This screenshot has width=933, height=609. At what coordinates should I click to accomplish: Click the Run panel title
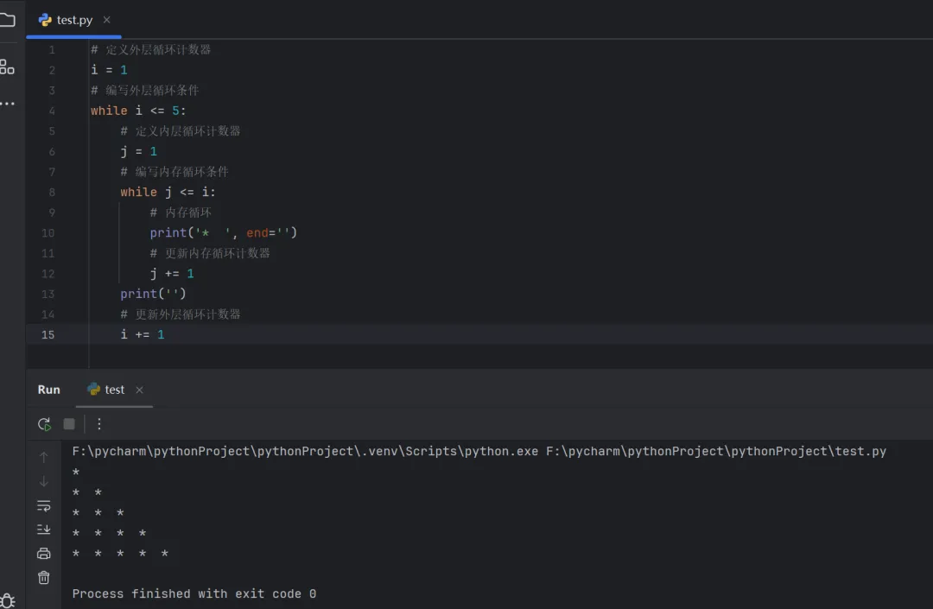pyautogui.click(x=49, y=390)
